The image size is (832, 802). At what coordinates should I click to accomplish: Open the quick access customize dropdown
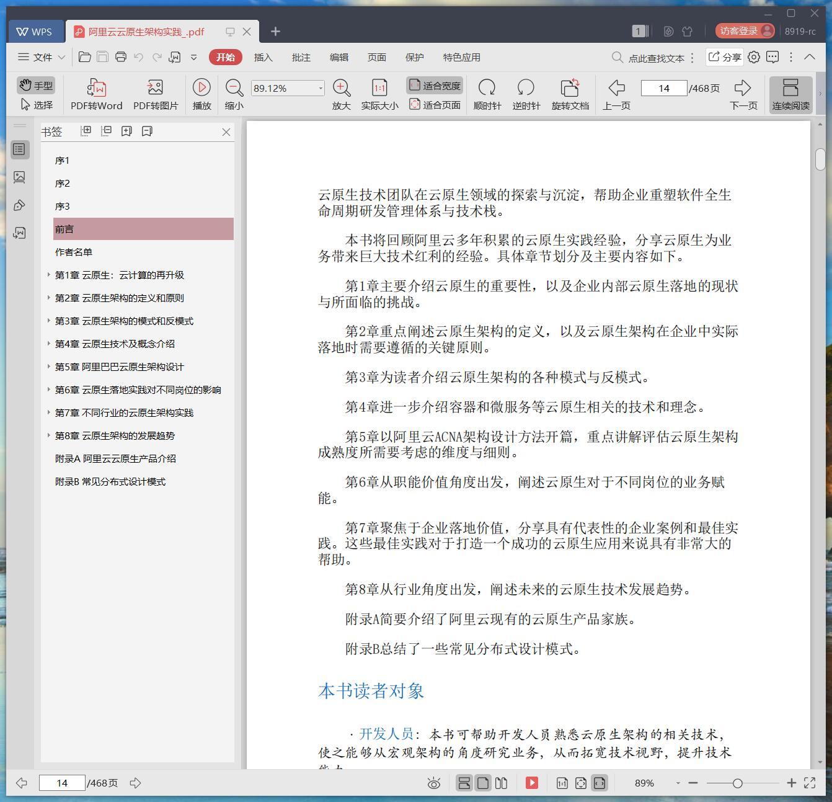pyautogui.click(x=193, y=57)
